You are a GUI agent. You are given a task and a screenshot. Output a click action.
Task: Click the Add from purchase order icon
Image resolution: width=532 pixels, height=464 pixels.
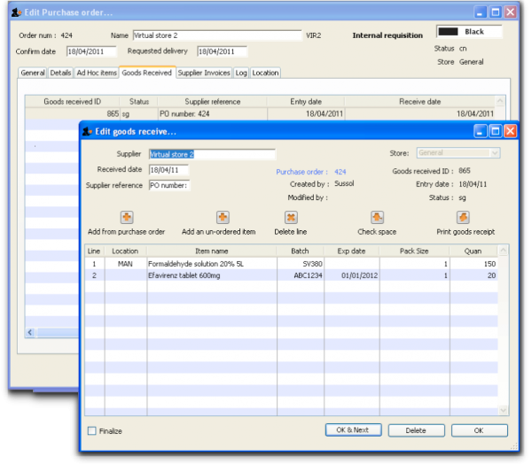[x=126, y=218]
